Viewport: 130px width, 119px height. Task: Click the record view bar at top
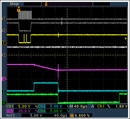tap(67, 4)
